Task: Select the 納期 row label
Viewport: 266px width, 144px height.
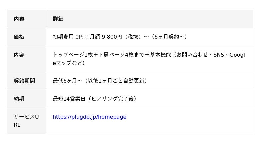Action: pyautogui.click(x=19, y=99)
